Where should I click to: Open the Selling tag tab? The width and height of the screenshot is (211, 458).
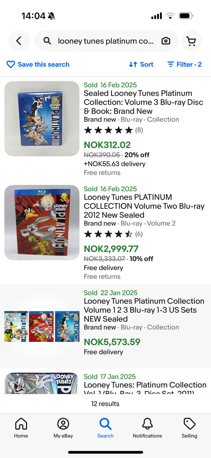pyautogui.click(x=189, y=428)
